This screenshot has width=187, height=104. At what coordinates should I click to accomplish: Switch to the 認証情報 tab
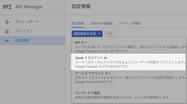click(x=78, y=23)
